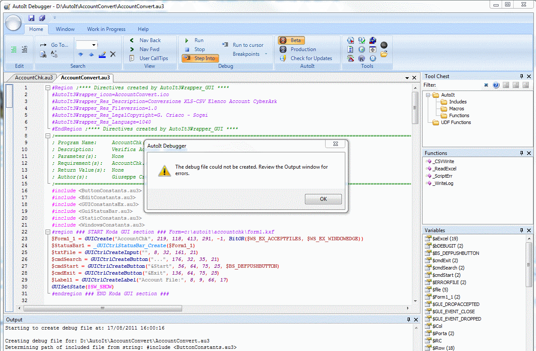Switch to the Window ribbon tab
This screenshot has width=536, height=351.
[x=65, y=29]
